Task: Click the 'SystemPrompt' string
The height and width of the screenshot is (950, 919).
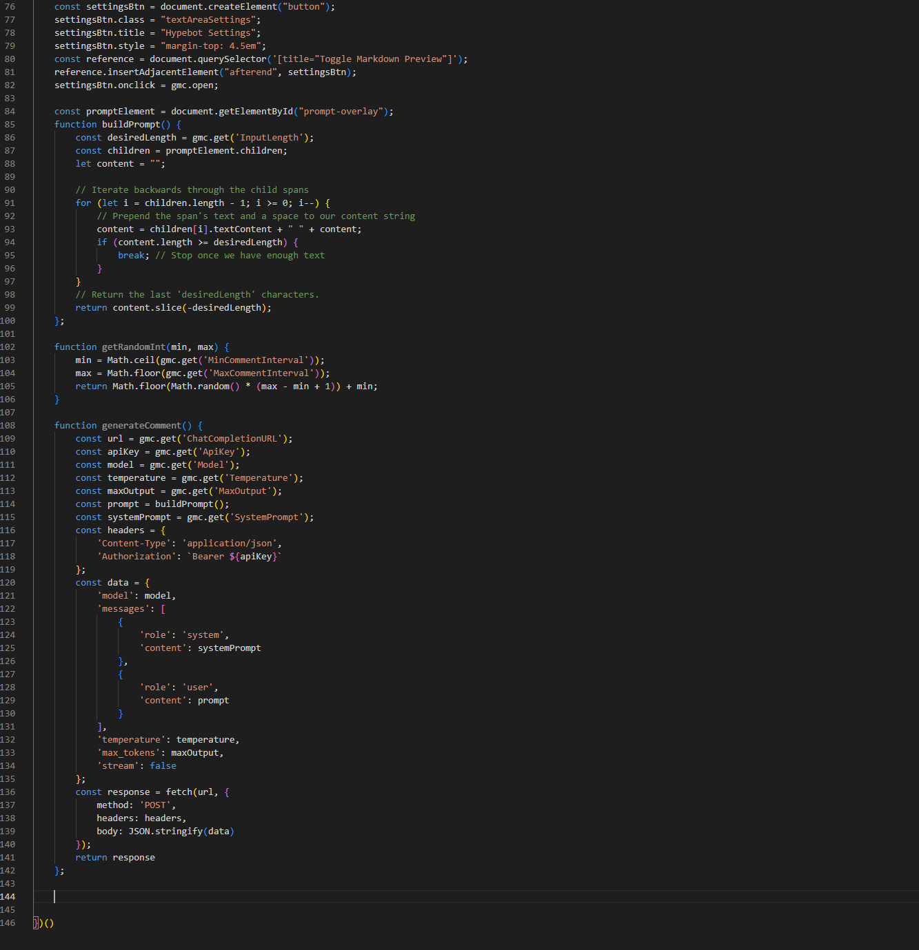Action: coord(267,517)
